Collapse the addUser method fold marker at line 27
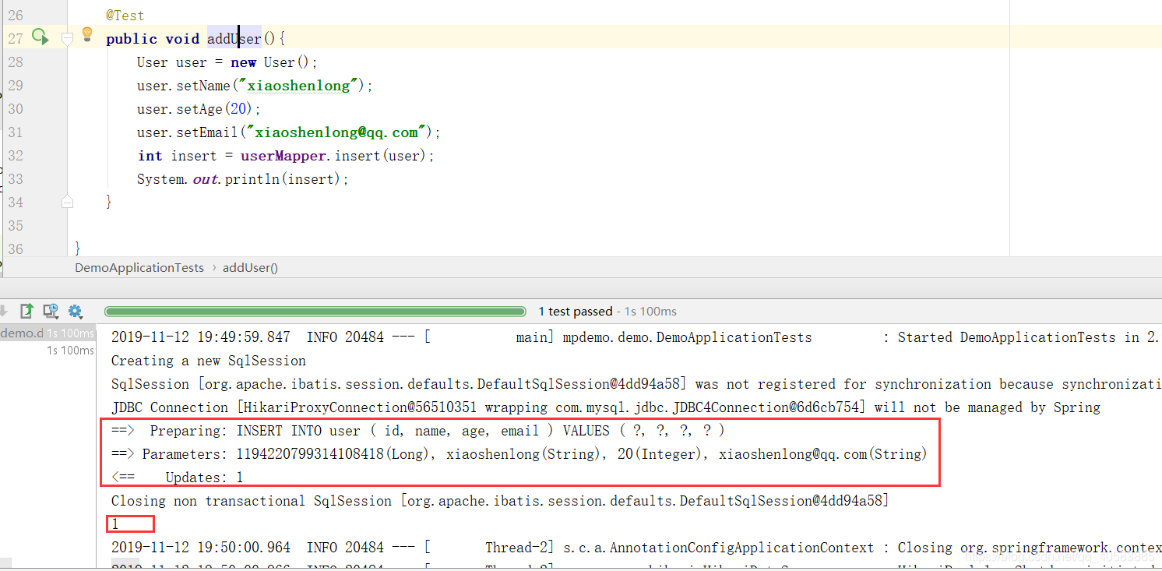1162x571 pixels. 67,38
